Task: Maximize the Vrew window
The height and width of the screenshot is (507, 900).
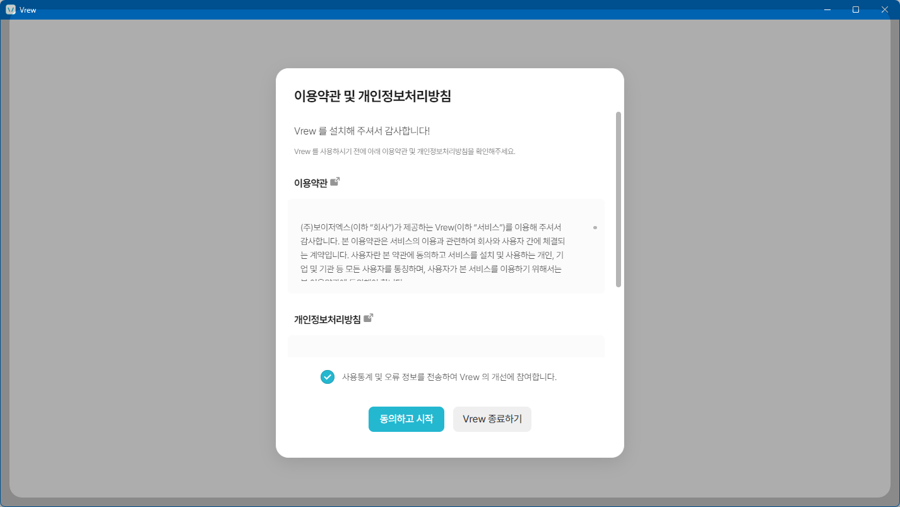Action: tap(856, 9)
